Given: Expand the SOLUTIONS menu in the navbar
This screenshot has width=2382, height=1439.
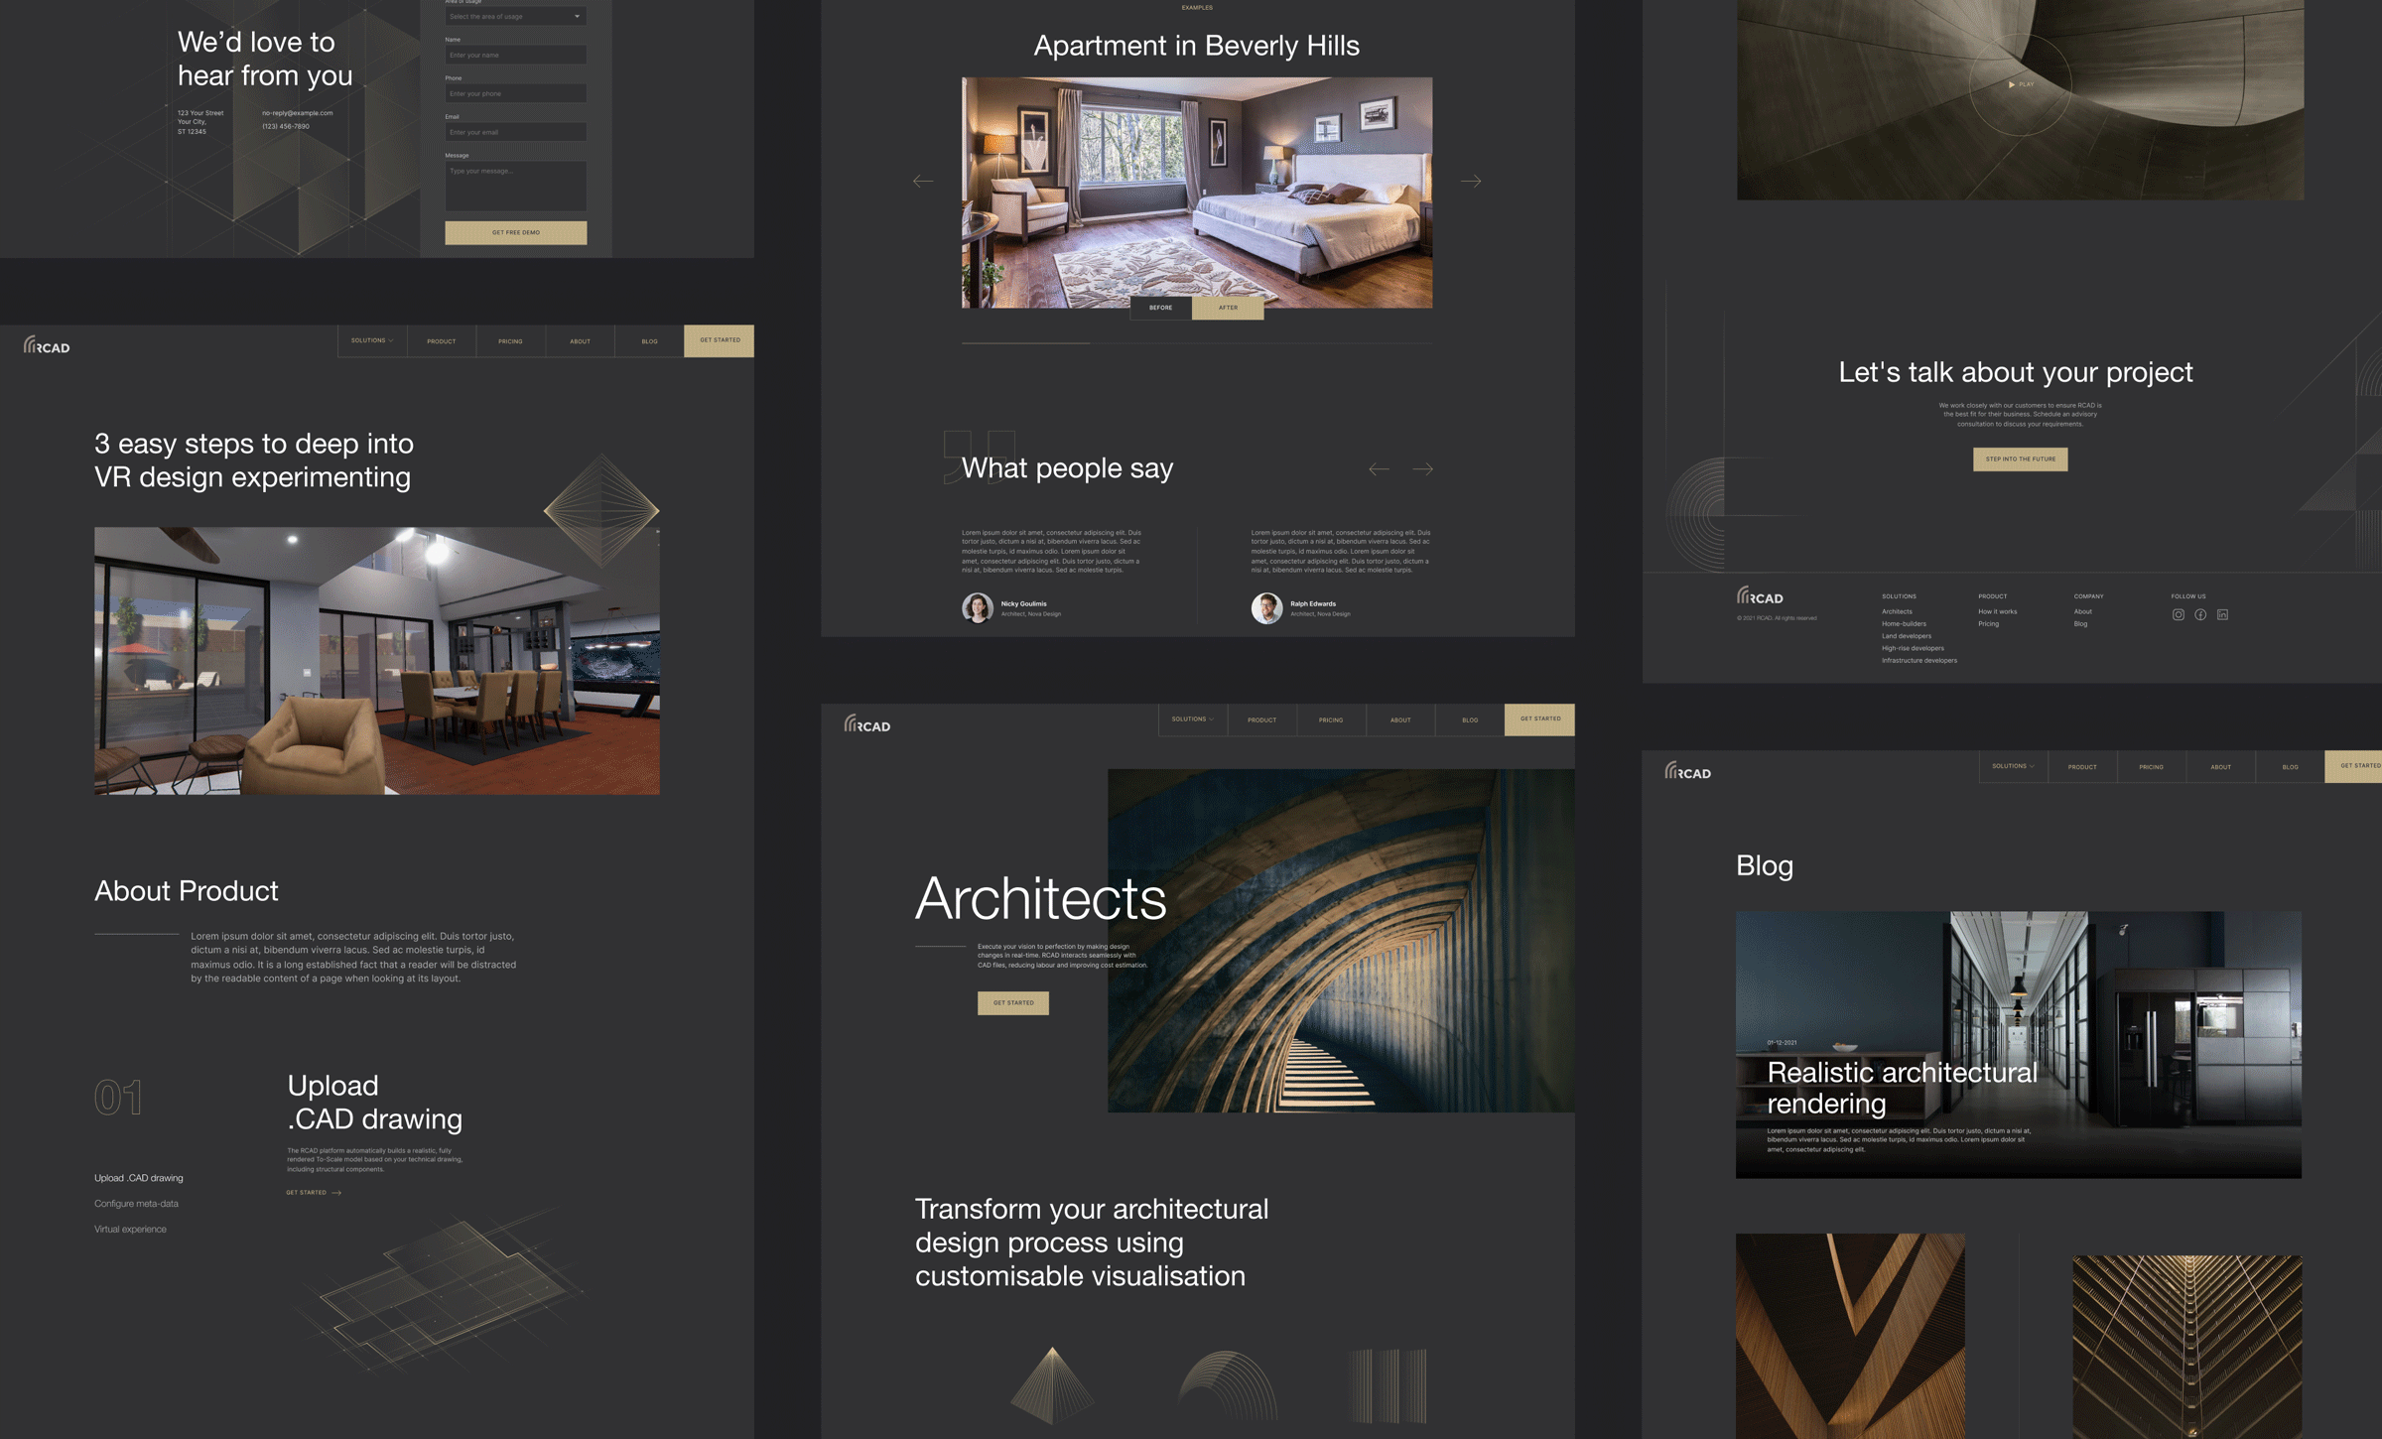Looking at the screenshot, I should (370, 340).
